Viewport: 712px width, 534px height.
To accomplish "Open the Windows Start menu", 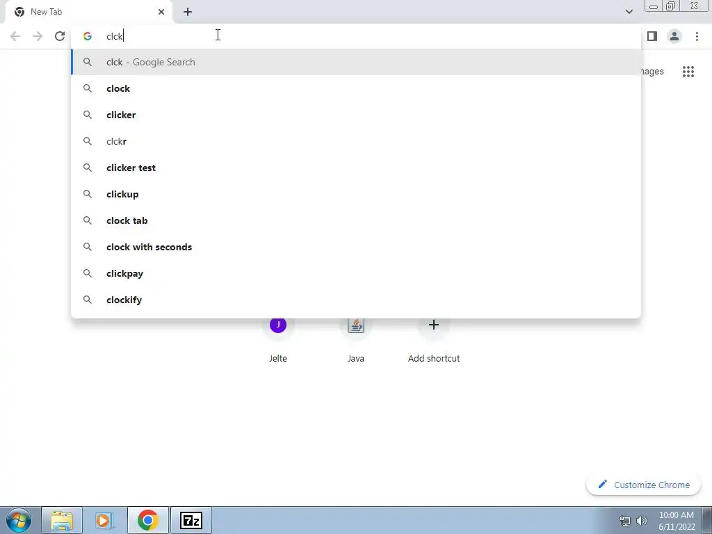I will tap(19, 520).
